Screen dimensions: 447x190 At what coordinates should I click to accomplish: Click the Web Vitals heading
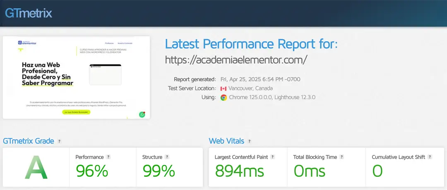[x=226, y=141]
